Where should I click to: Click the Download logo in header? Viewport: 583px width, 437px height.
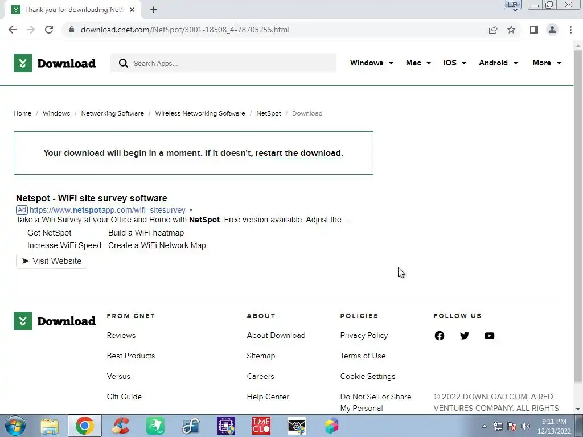click(55, 63)
